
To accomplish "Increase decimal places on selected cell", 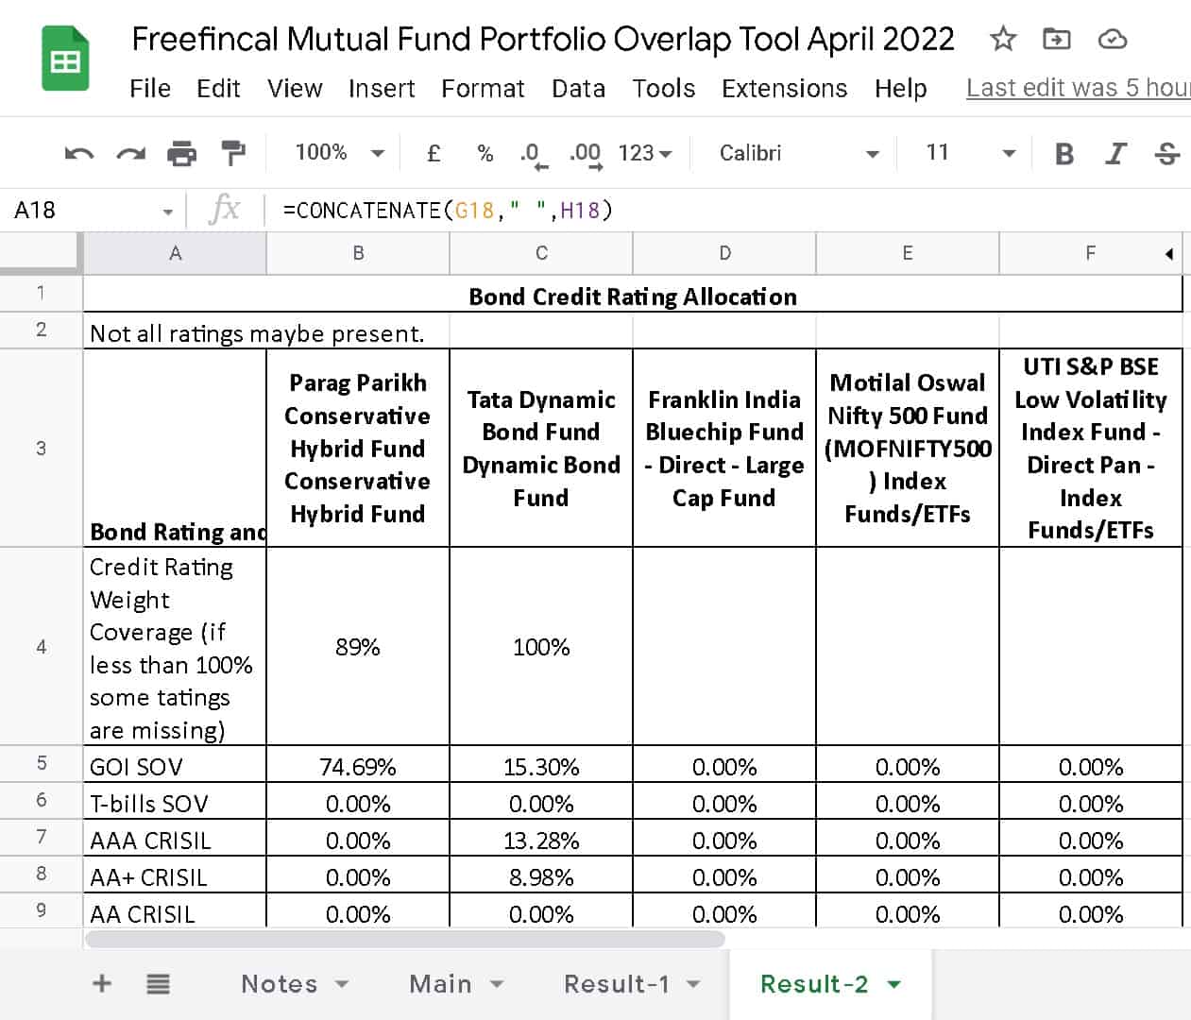I will [x=586, y=152].
